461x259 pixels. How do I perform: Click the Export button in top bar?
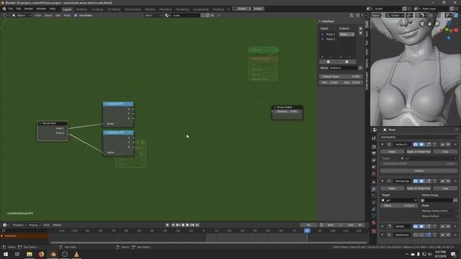[242, 9]
